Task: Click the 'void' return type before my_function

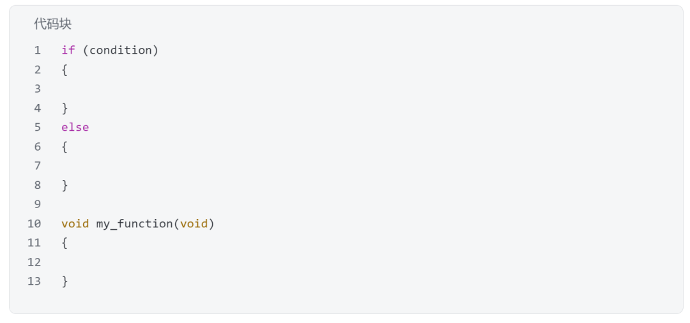Action: point(75,223)
